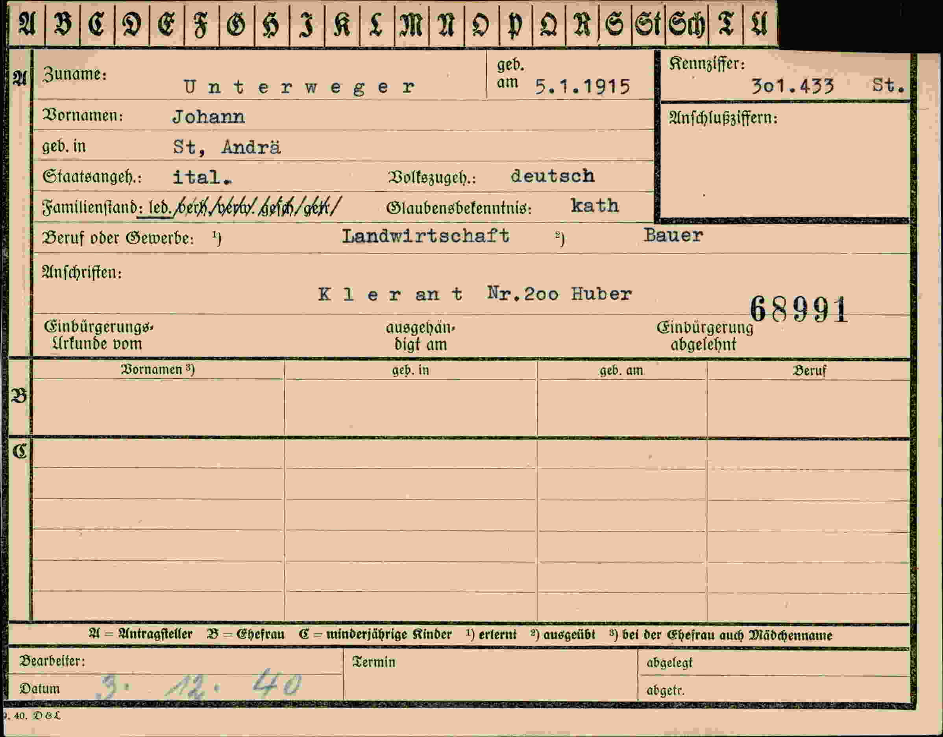Viewport: 943px width, 737px height.
Task: Click the 'geb. in' column header in section B
Action: (410, 370)
